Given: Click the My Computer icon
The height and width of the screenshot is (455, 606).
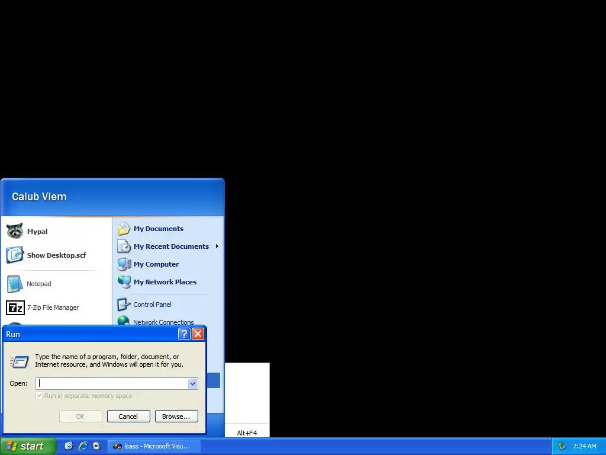Looking at the screenshot, I should click(x=124, y=264).
